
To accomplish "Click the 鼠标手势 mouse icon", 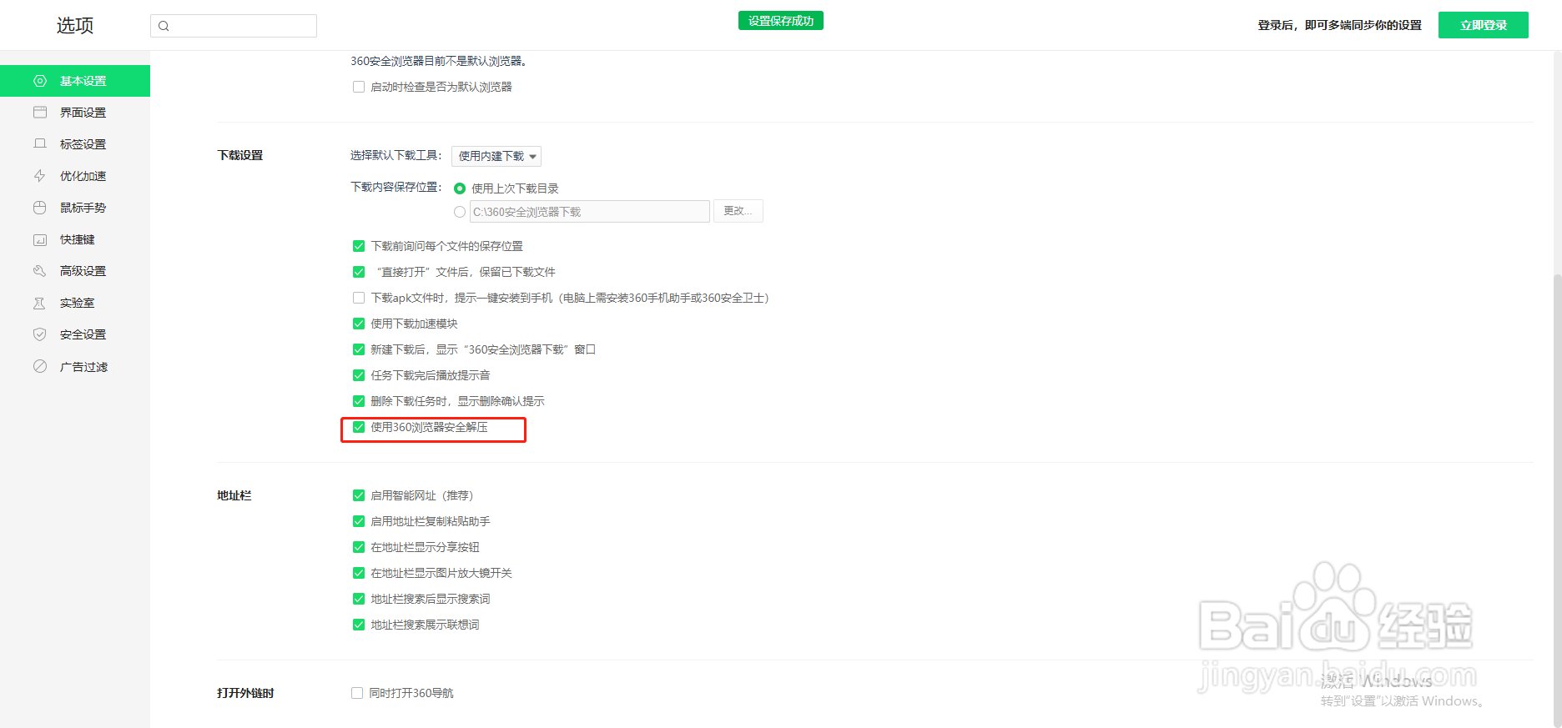I will point(39,208).
